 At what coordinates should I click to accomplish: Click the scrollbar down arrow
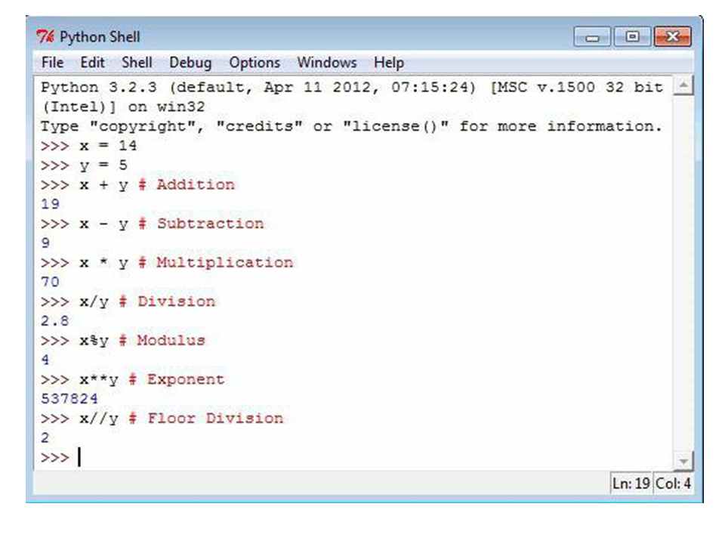pos(683,461)
